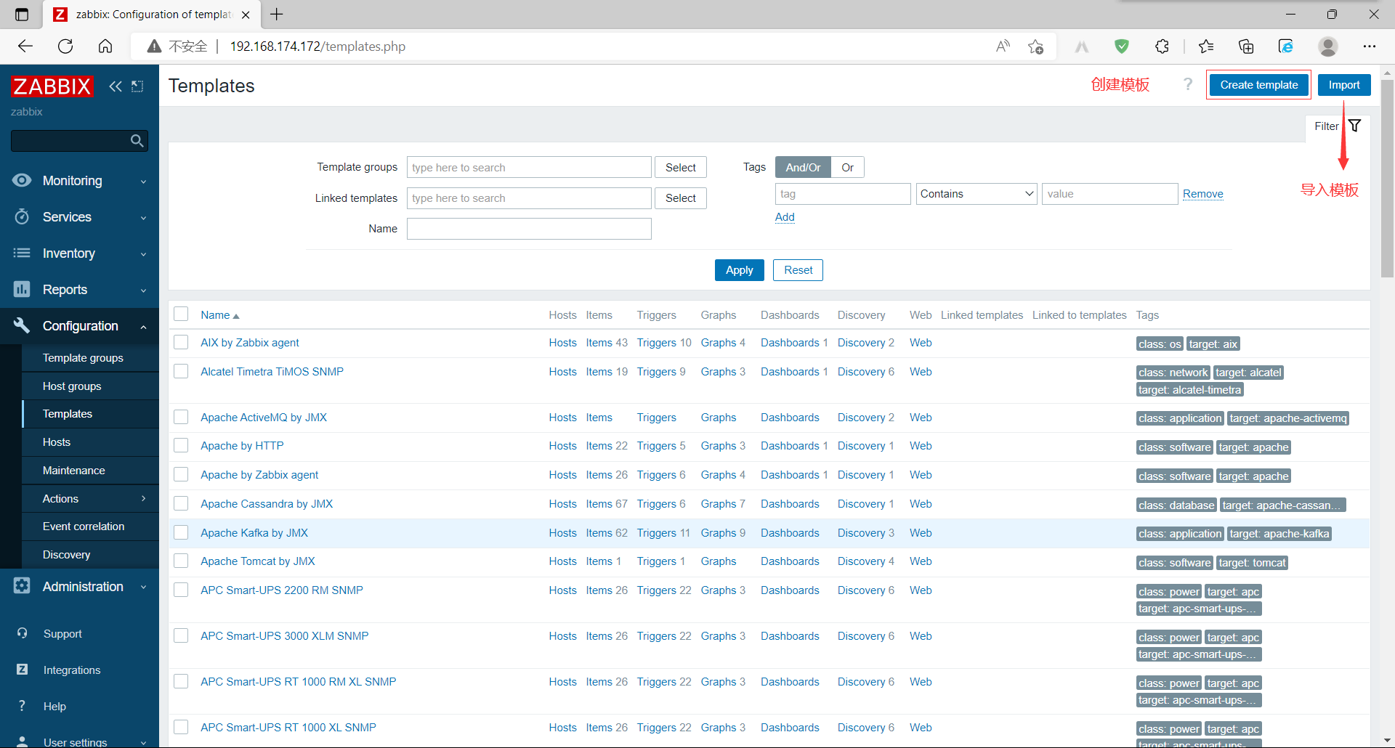Open Host groups in Configuration menu
This screenshot has width=1395, height=748.
click(x=91, y=386)
